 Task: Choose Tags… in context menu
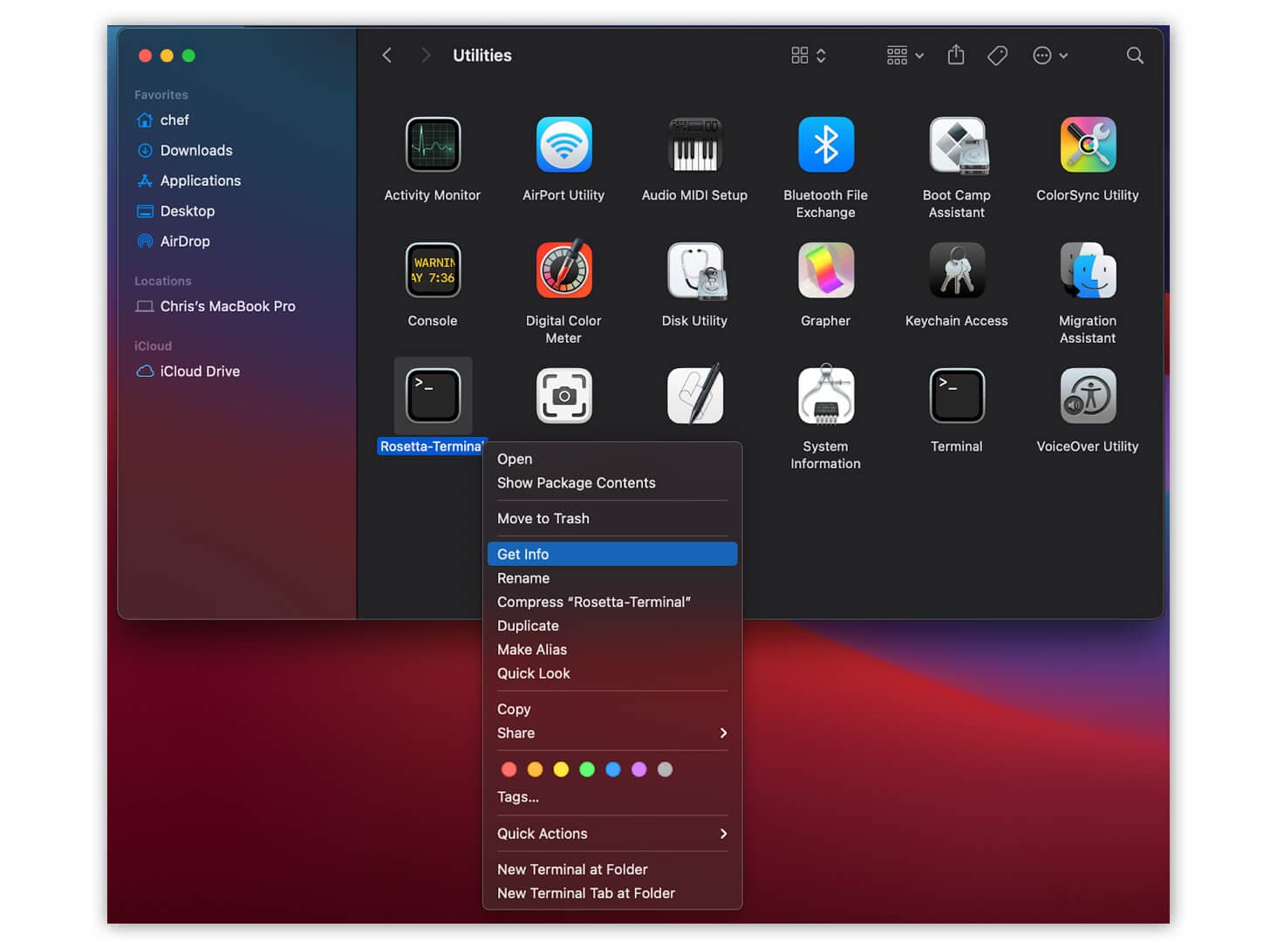point(612,797)
